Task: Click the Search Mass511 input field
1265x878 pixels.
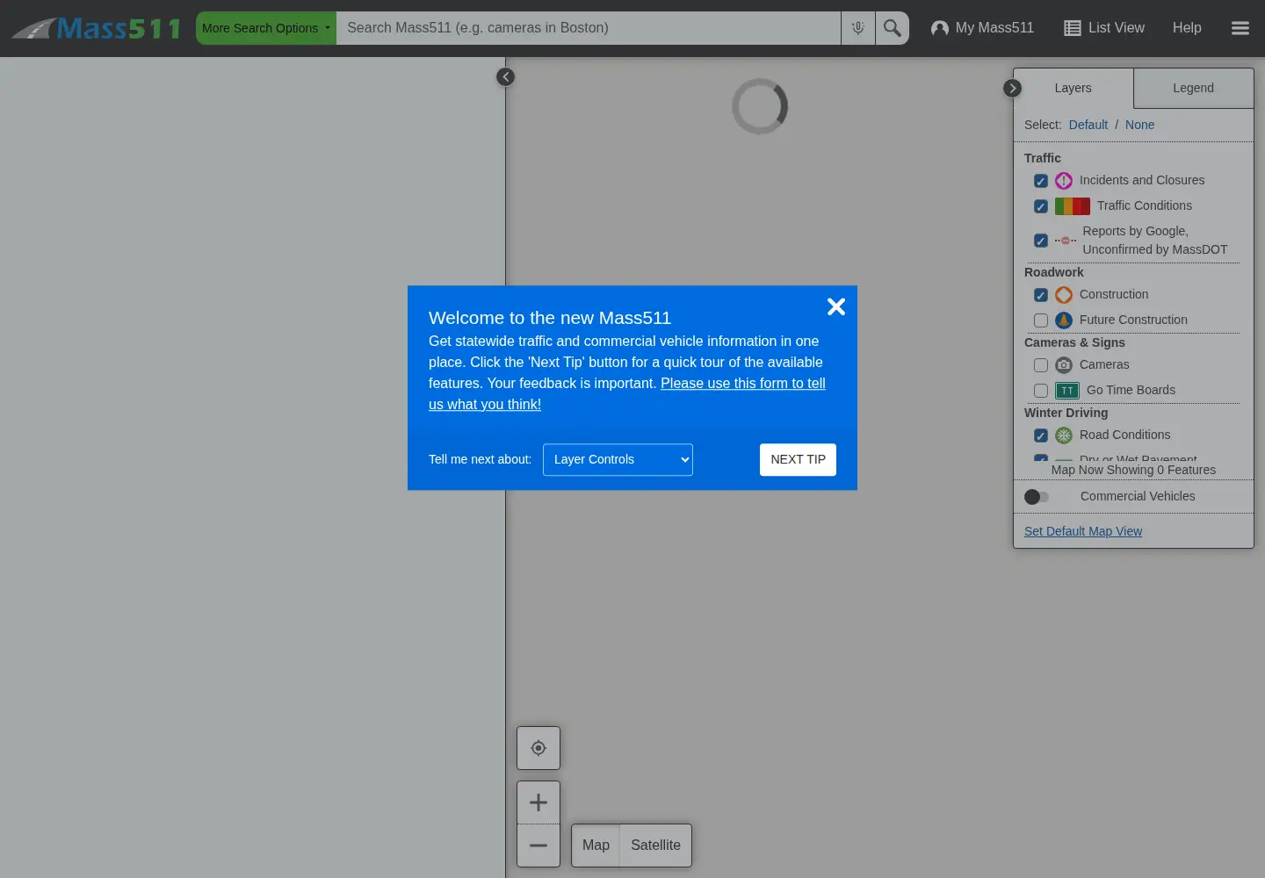Action: coord(589,28)
